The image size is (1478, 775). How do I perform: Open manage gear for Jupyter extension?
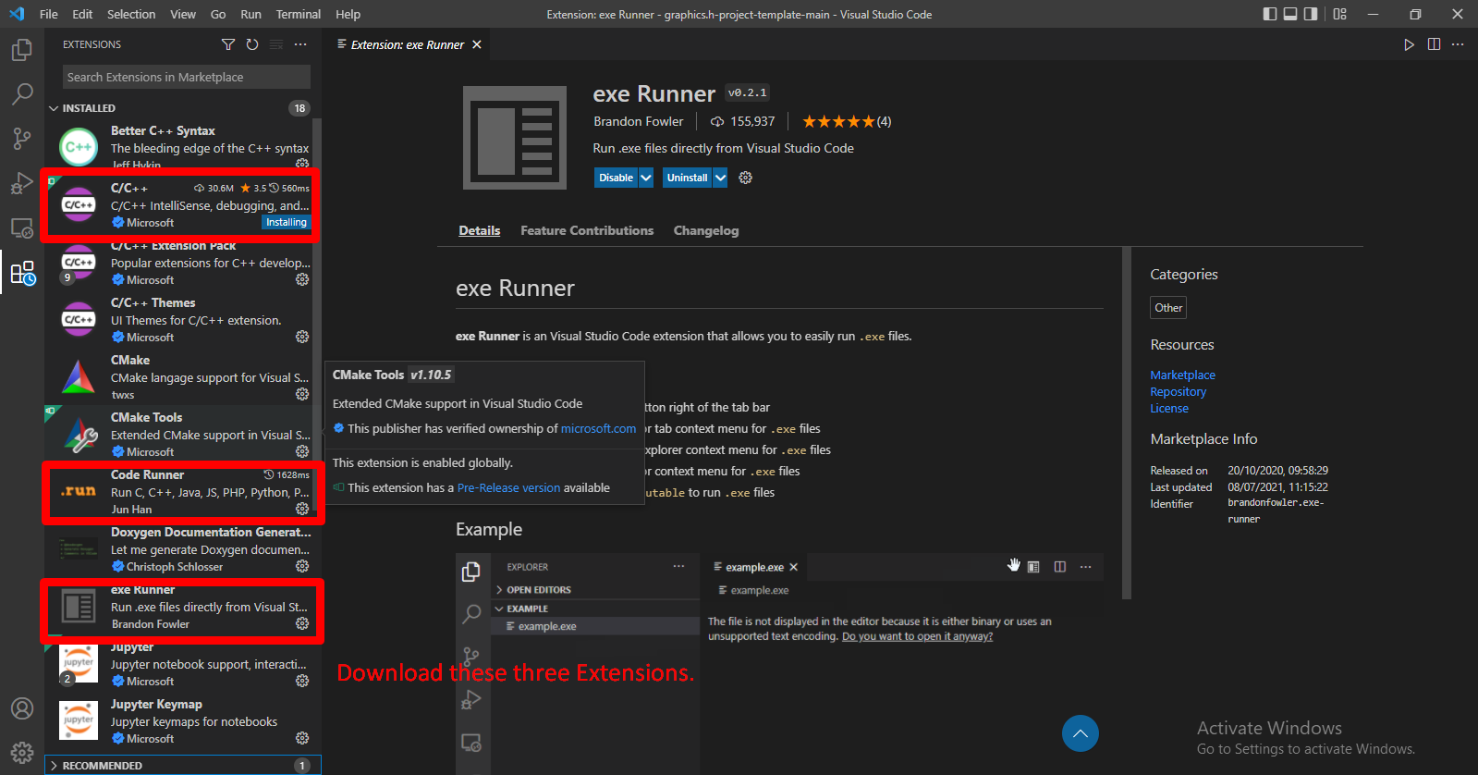tap(302, 681)
